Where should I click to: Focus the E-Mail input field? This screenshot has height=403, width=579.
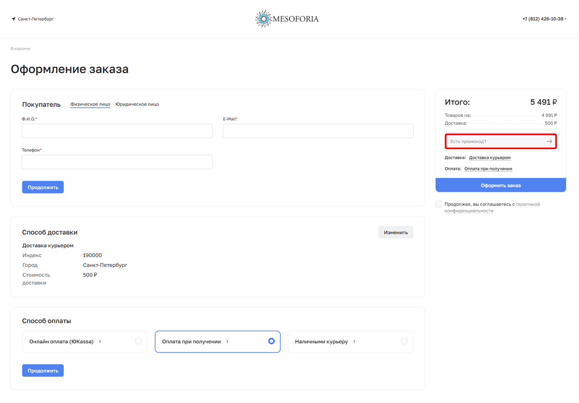pyautogui.click(x=318, y=131)
